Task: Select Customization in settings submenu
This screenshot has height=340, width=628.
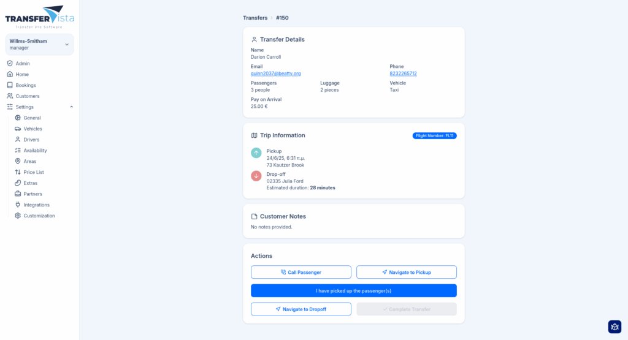Action: click(x=39, y=216)
